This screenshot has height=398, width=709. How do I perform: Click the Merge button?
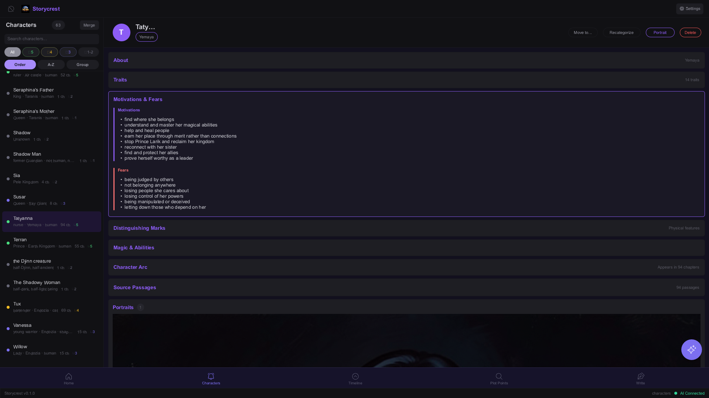(x=89, y=25)
